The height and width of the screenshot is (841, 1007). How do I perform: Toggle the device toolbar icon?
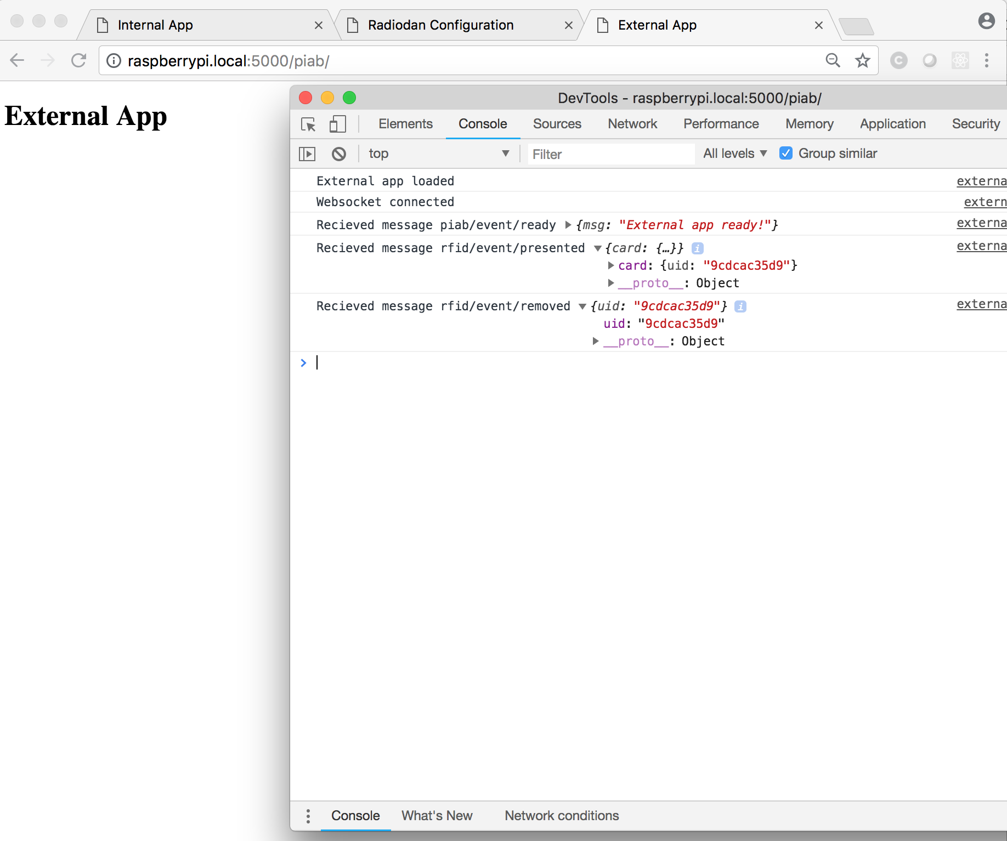click(x=337, y=124)
